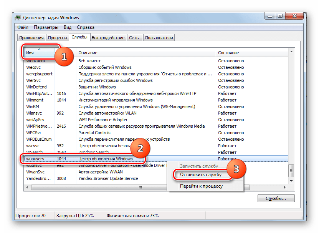This screenshot has width=319, height=233.
Task: Select the WinRM service row
Action: pyautogui.click(x=156, y=107)
